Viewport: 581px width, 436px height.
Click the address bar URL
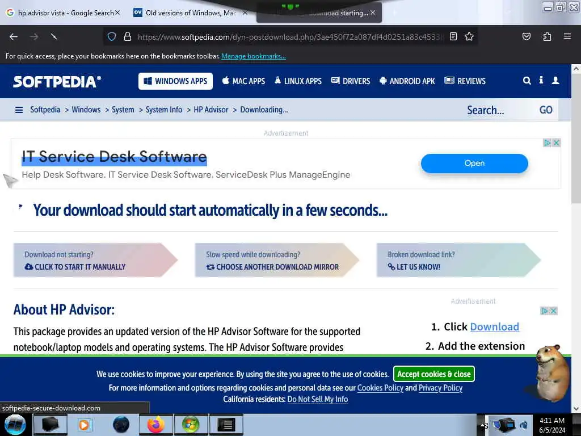[x=290, y=37]
